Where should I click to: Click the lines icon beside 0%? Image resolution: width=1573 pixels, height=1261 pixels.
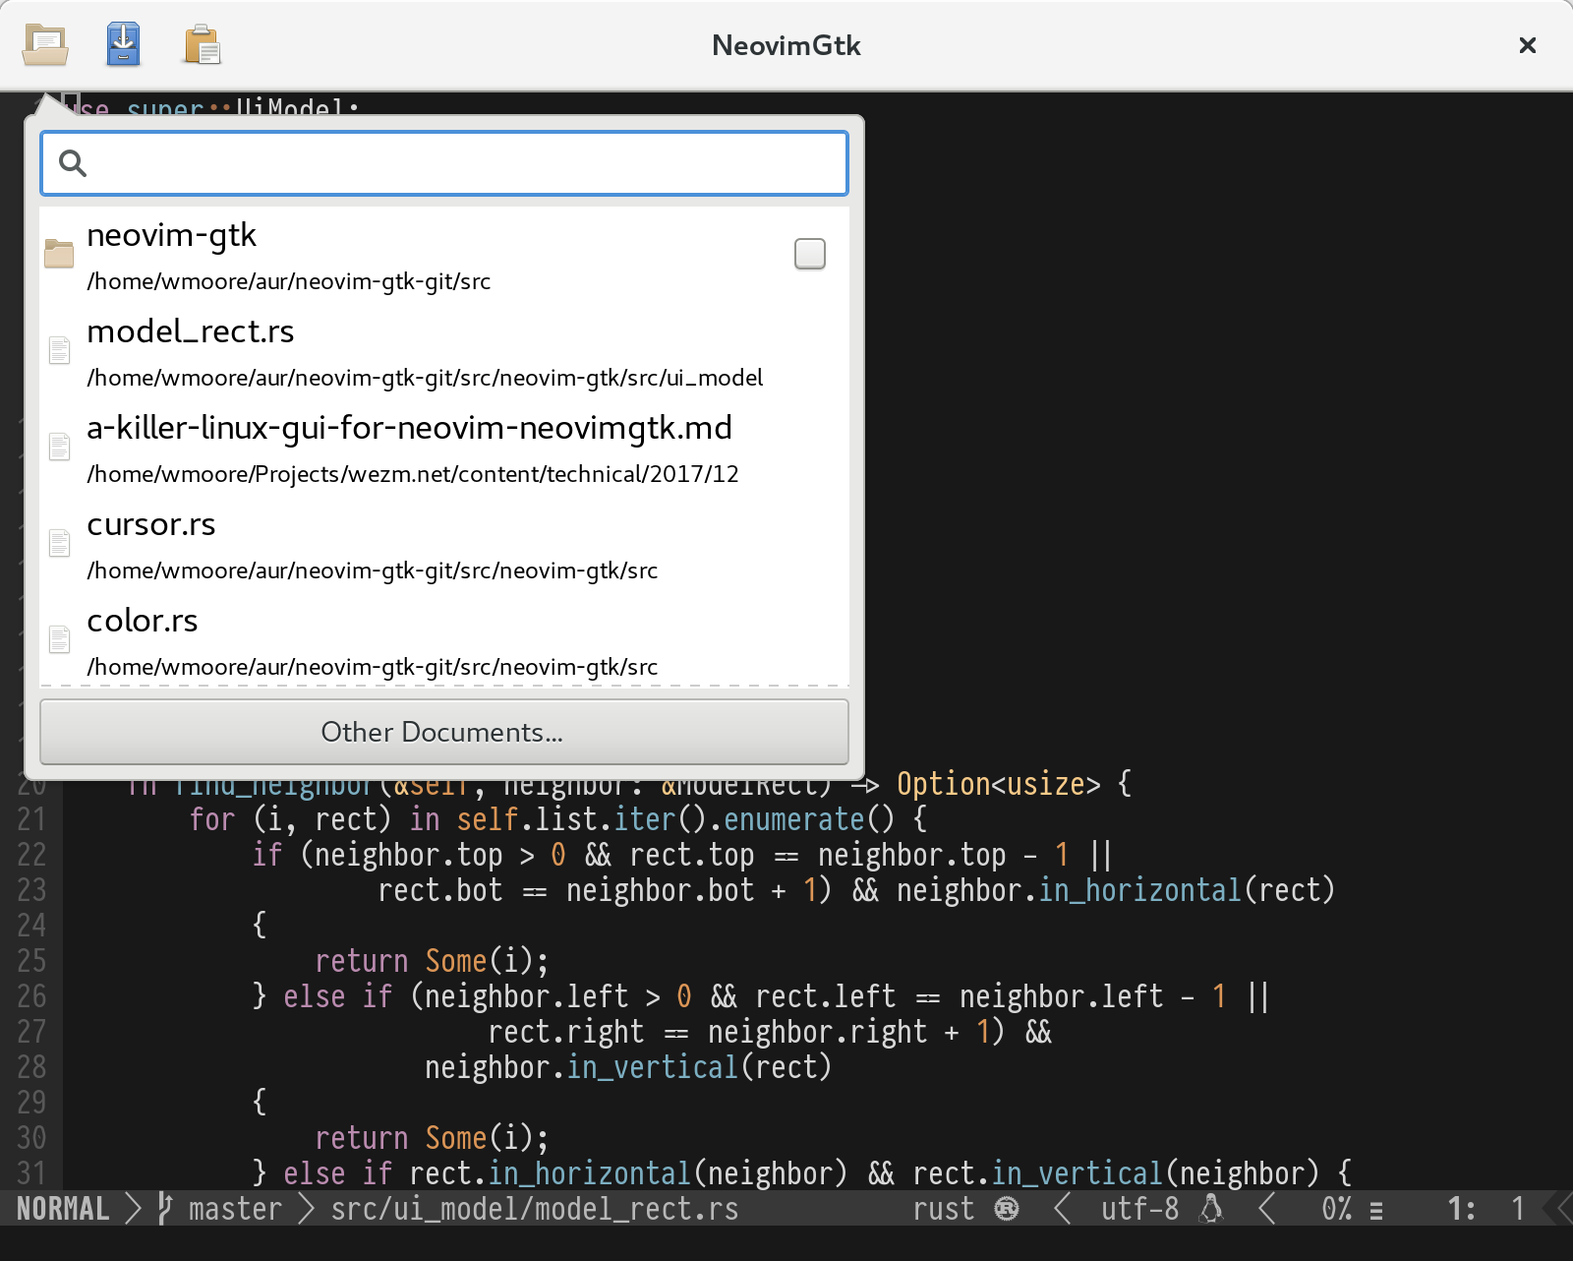1376,1211
